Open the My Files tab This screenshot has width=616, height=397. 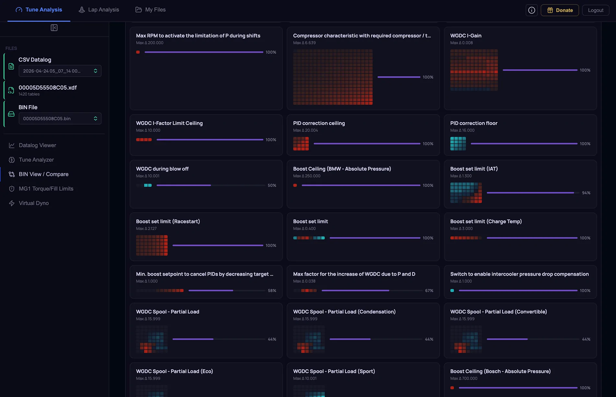[150, 10]
